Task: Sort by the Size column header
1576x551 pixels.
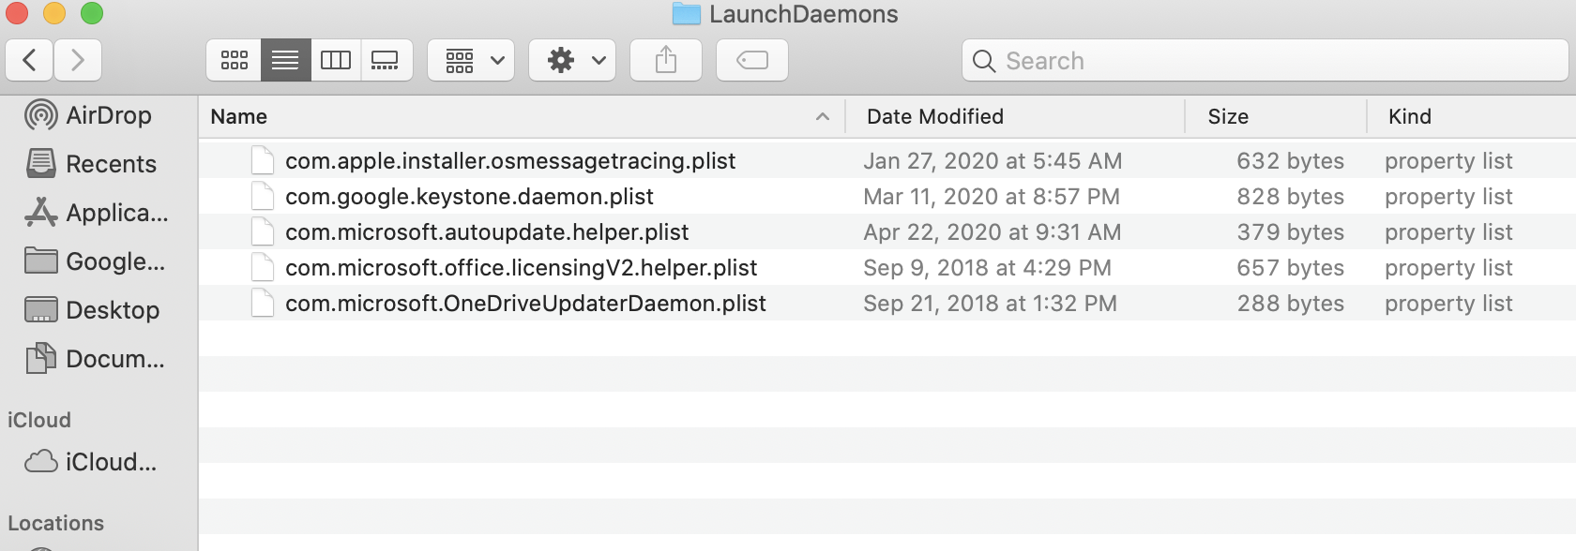Action: tap(1228, 116)
